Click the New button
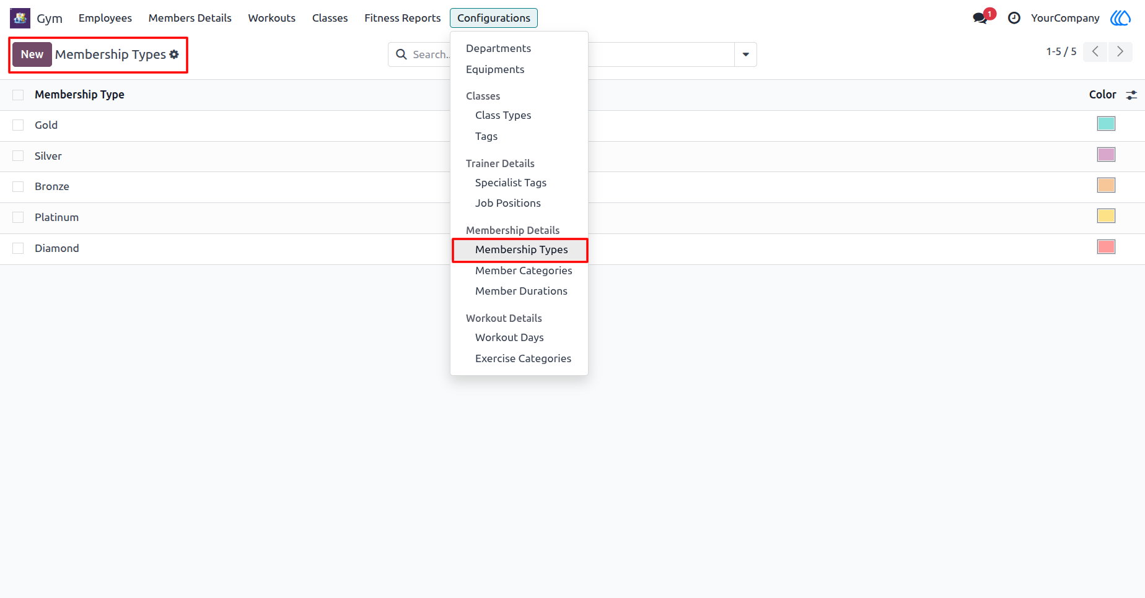This screenshot has height=598, width=1145. (x=32, y=54)
